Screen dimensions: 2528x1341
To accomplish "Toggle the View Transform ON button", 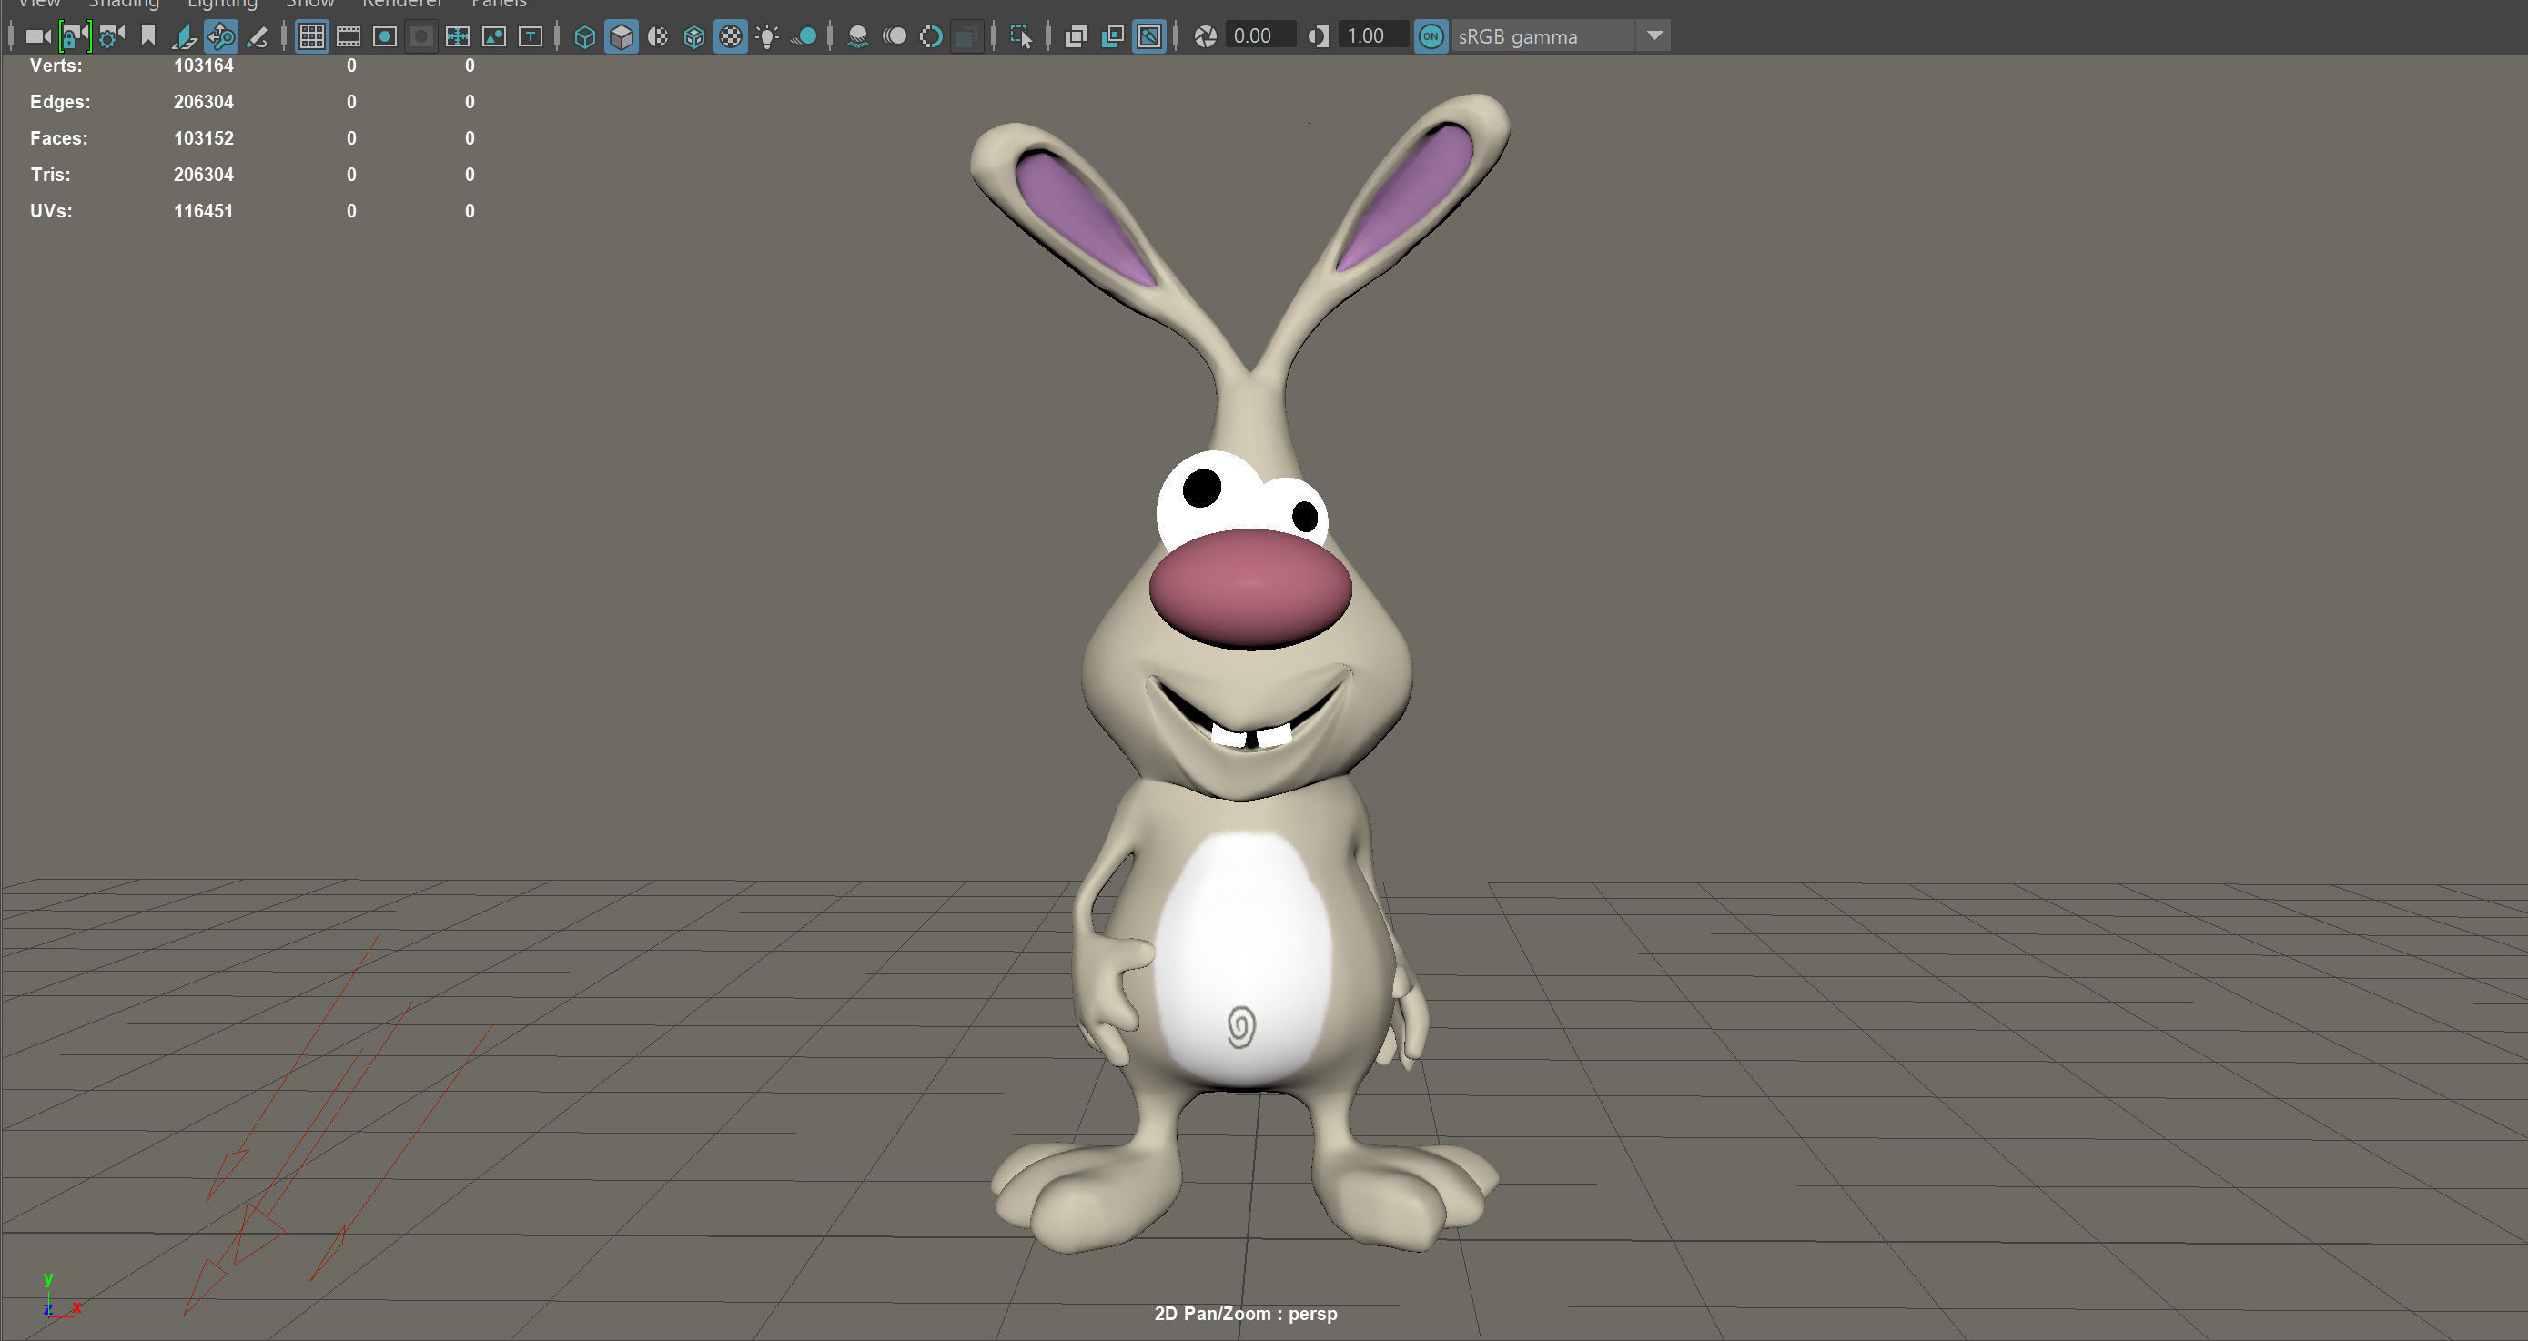I will 1431,36.
